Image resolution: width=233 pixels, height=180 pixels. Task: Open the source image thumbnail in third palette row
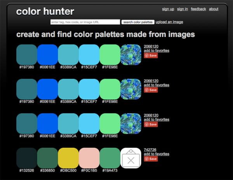(130, 124)
